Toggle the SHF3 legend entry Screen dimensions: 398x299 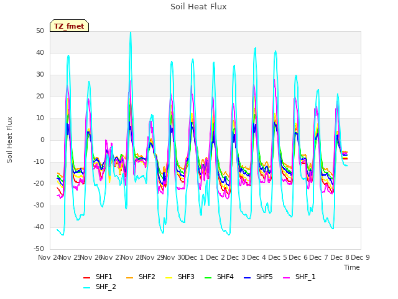point(180,277)
